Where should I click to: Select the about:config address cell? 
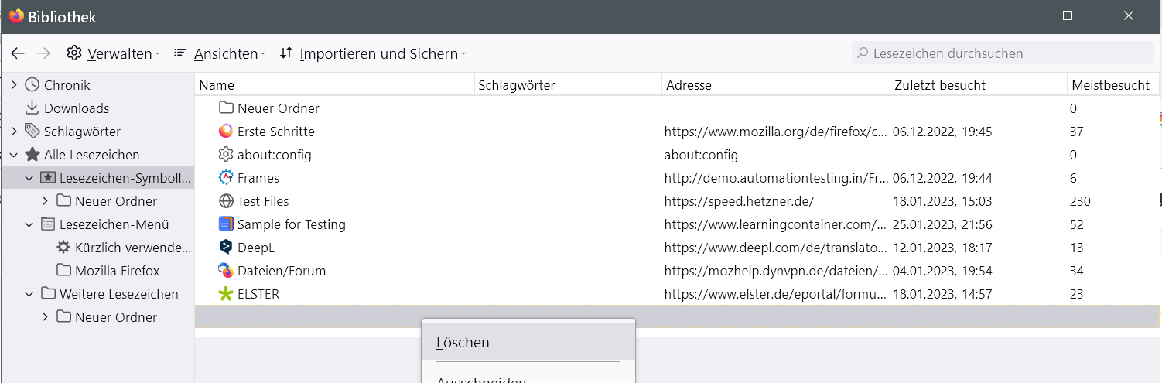(701, 155)
